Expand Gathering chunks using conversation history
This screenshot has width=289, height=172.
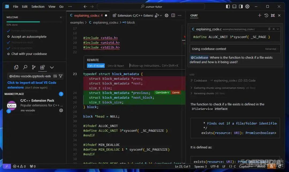coord(219,88)
